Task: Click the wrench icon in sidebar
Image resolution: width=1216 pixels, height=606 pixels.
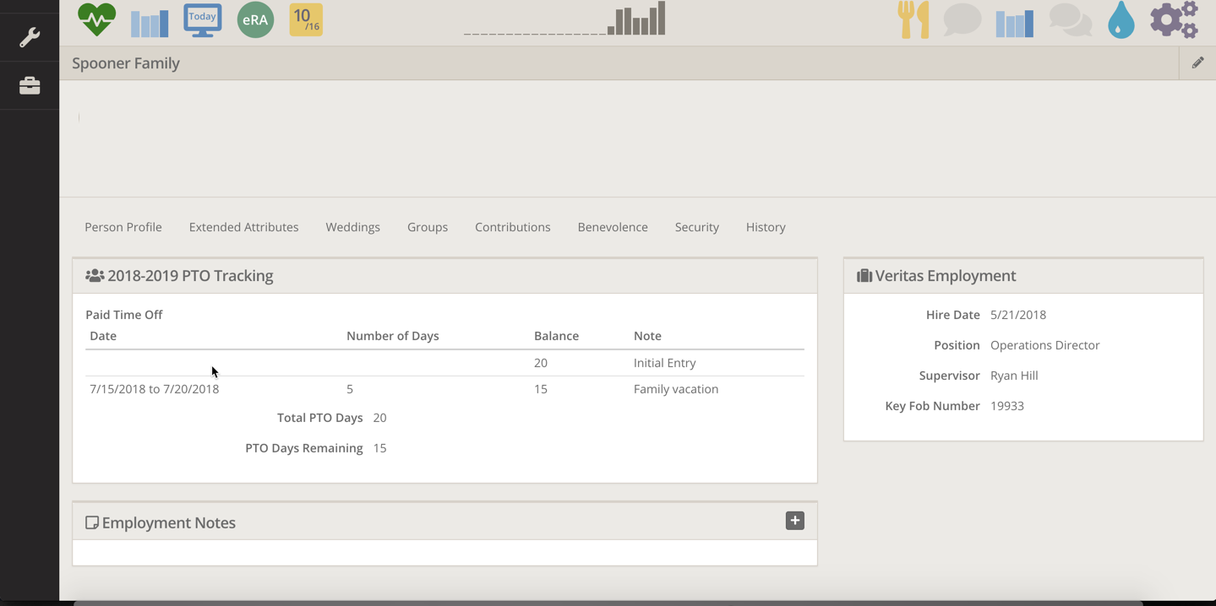Action: pos(30,37)
